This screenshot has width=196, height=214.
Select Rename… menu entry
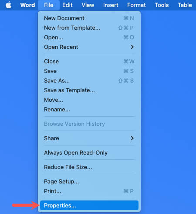click(89, 110)
